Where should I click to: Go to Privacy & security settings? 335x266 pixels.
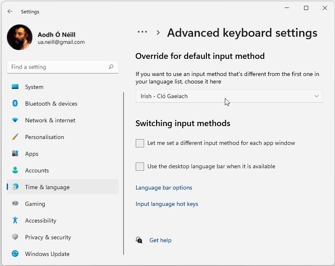click(48, 237)
